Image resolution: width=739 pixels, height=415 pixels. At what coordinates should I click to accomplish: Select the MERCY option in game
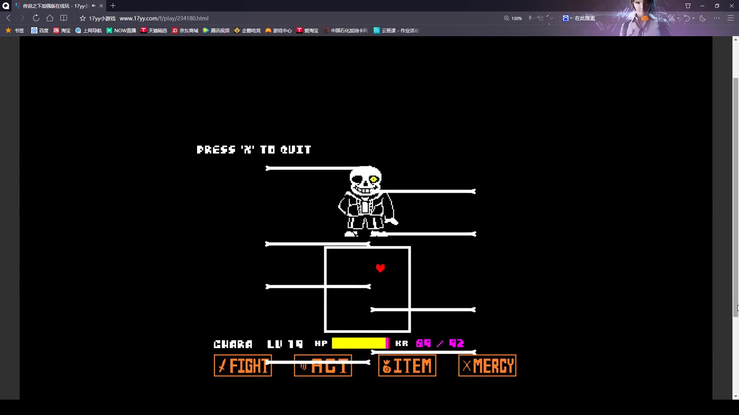(x=487, y=365)
